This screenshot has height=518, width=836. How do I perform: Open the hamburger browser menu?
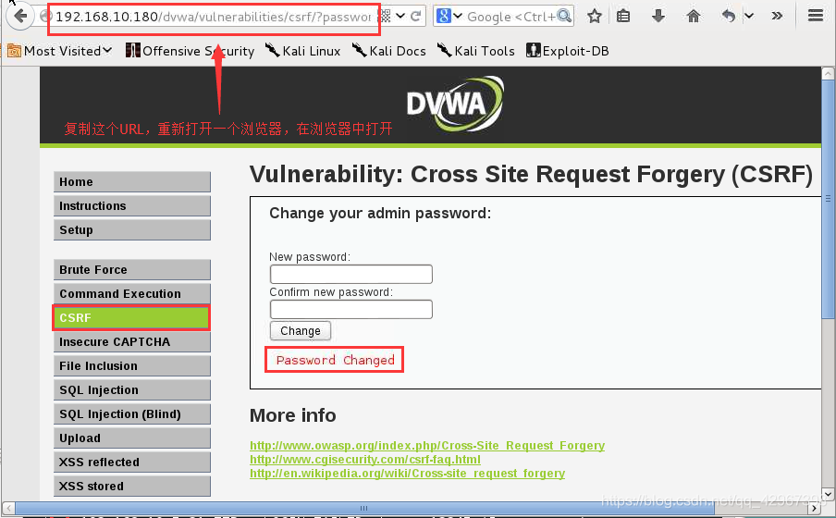pos(816,16)
